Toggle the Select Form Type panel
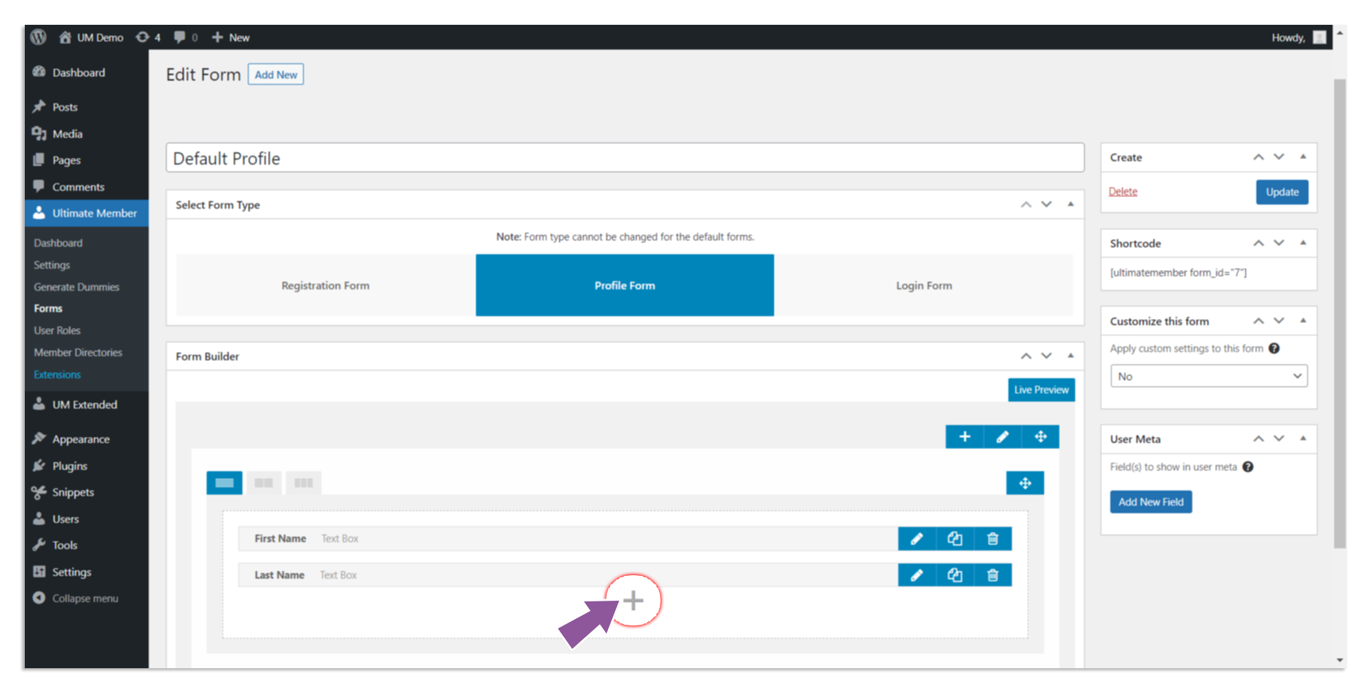 (1070, 205)
